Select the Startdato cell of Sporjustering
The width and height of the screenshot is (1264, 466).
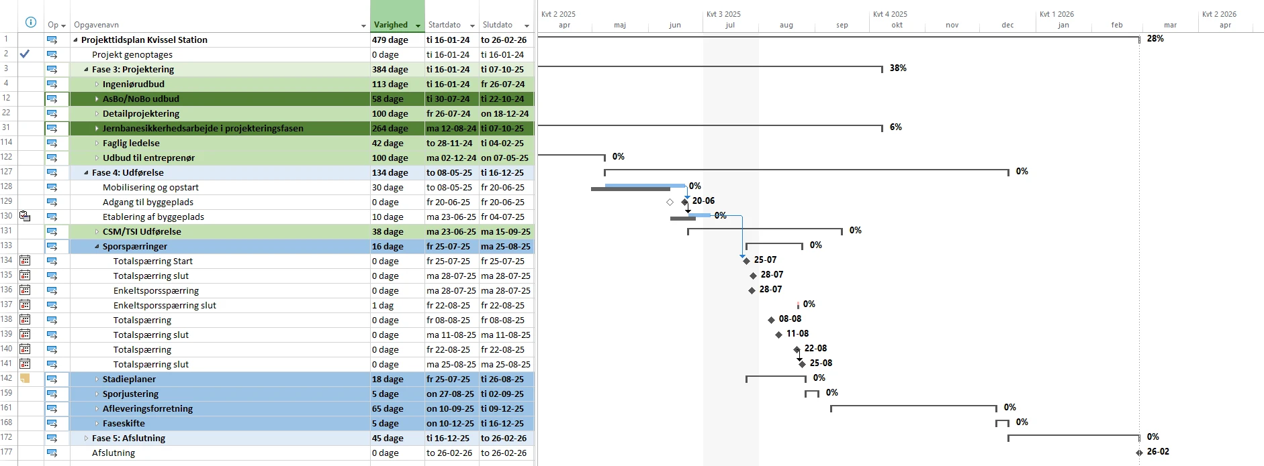(x=451, y=394)
